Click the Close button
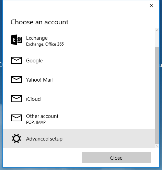Image resolution: width=162 pixels, height=170 pixels. coord(116,158)
